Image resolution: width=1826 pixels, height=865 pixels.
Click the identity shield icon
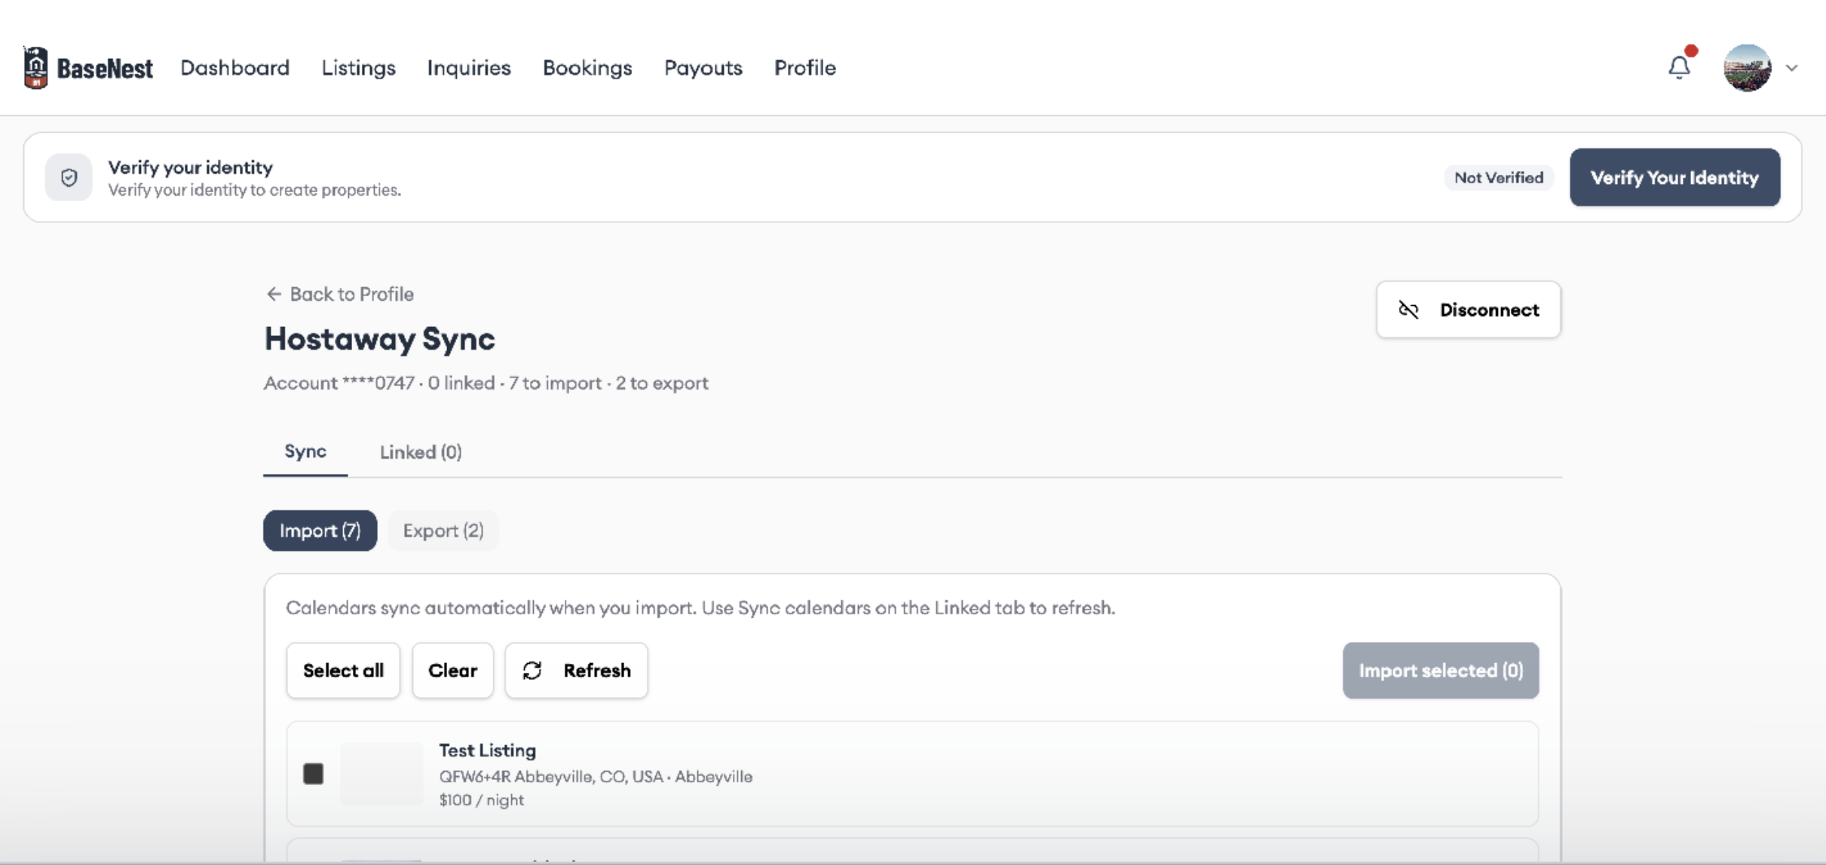(69, 178)
